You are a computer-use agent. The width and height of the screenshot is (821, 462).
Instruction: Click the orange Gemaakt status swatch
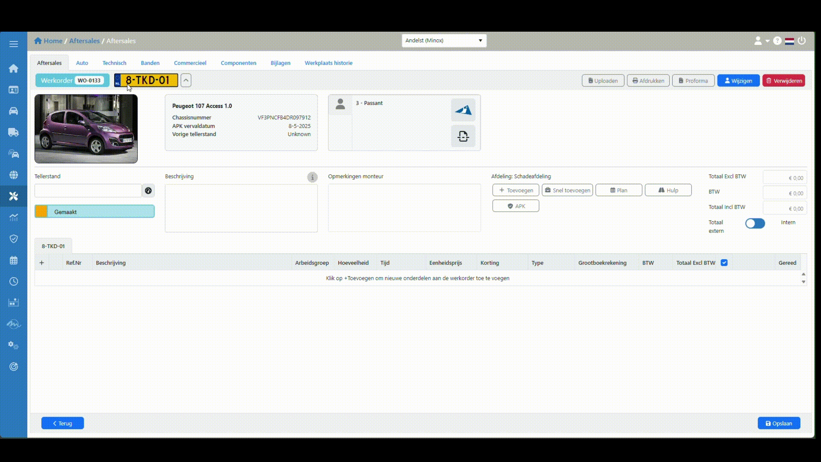click(41, 211)
